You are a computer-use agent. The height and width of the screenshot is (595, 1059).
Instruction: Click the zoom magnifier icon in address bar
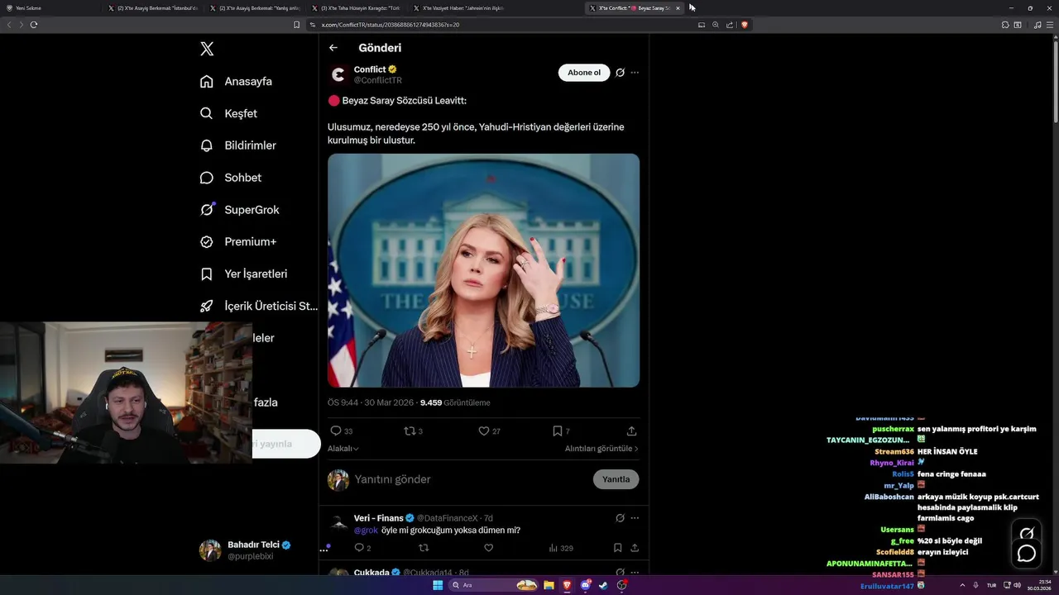click(x=716, y=25)
